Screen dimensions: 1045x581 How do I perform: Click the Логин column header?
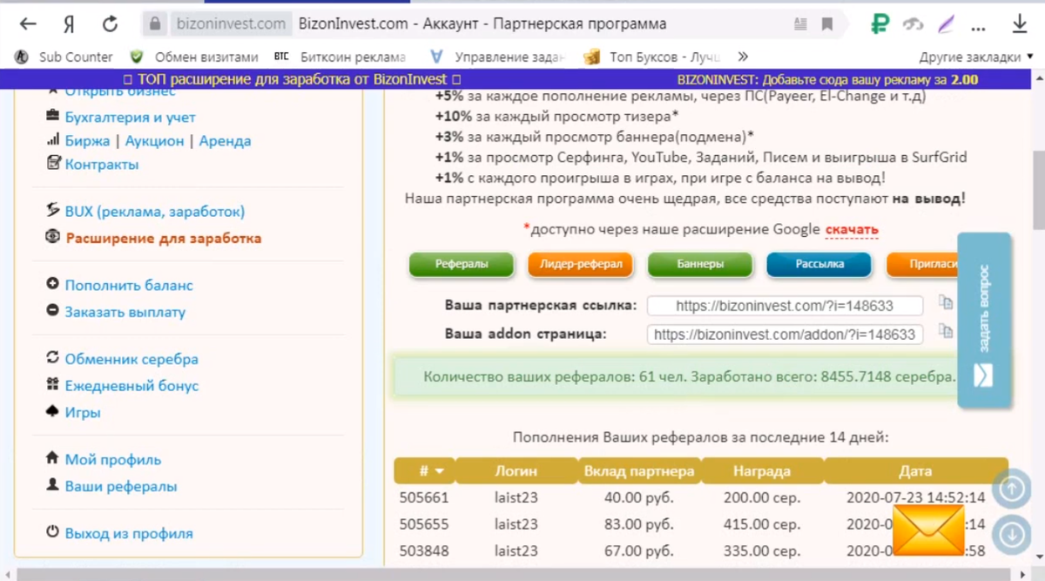tap(516, 471)
